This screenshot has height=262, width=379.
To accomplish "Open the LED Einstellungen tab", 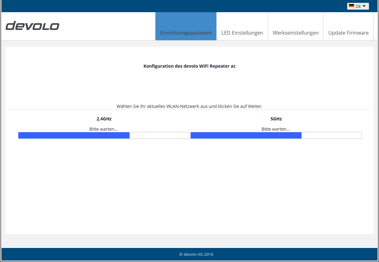I will pos(242,26).
